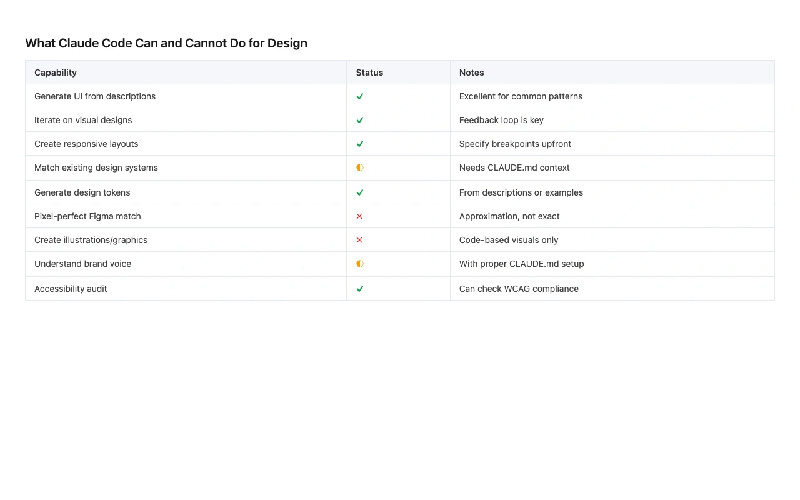Click the note Needs CLAUDE.md context
800x500 pixels.
514,167
